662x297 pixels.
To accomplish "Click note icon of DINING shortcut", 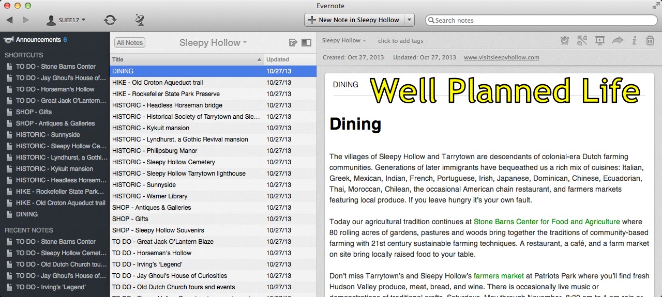I will (9, 214).
